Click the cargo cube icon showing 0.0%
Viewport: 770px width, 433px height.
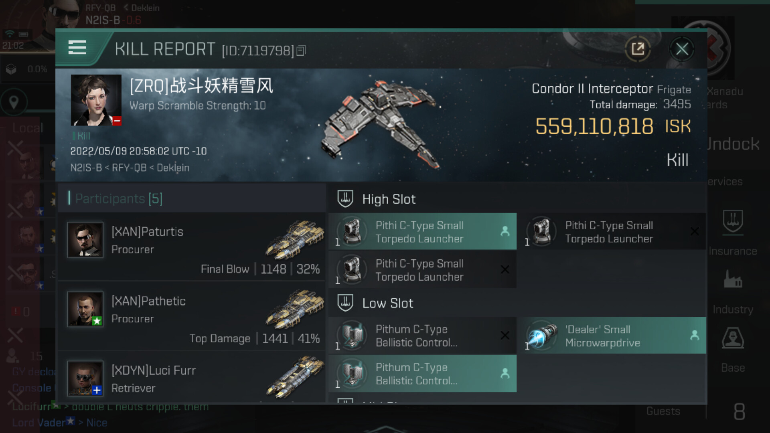pyautogui.click(x=11, y=69)
